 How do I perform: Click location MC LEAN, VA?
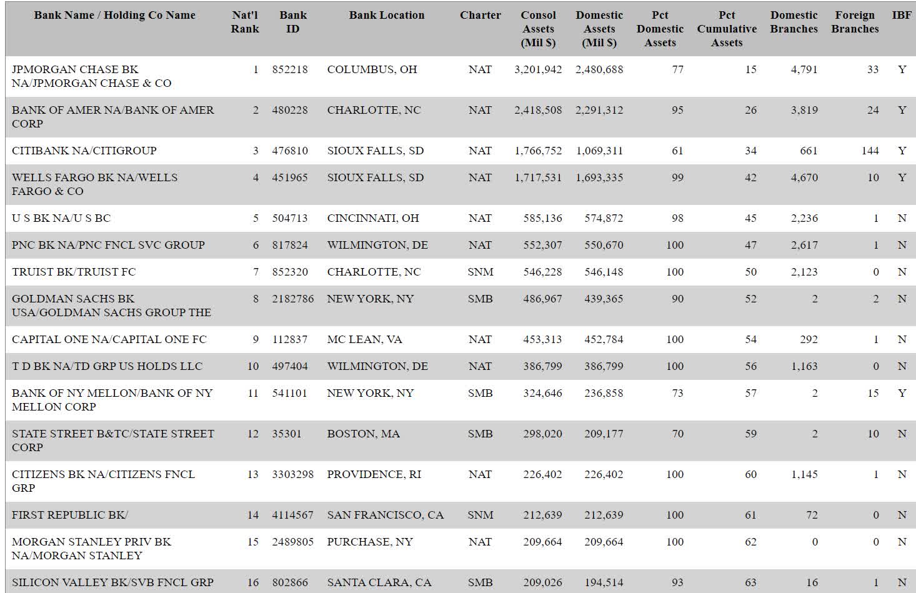[364, 339]
